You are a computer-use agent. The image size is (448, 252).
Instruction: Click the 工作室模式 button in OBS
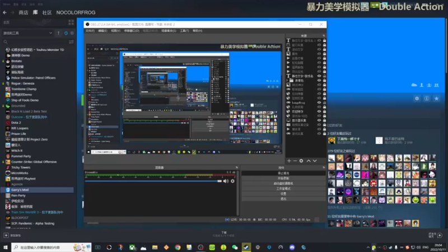coord(283,189)
